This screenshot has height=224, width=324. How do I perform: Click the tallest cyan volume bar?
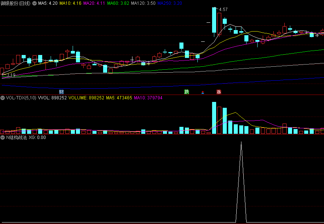(x=214, y=118)
